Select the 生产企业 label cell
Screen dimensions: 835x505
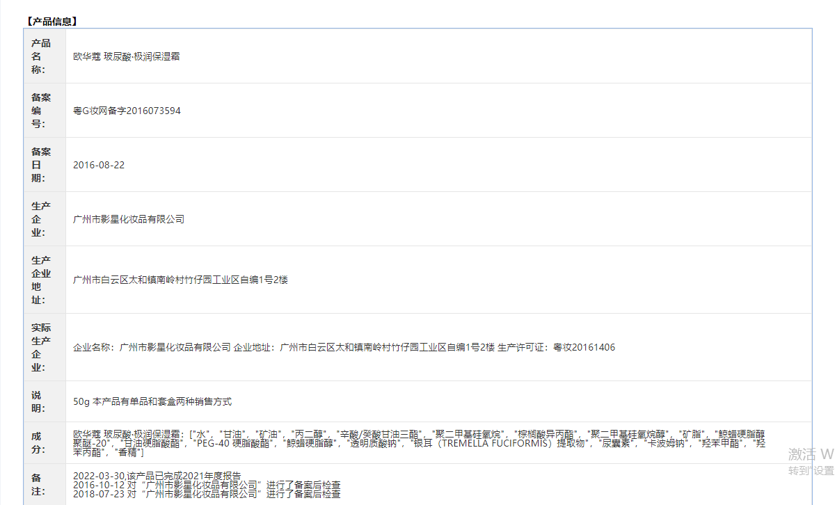point(45,219)
